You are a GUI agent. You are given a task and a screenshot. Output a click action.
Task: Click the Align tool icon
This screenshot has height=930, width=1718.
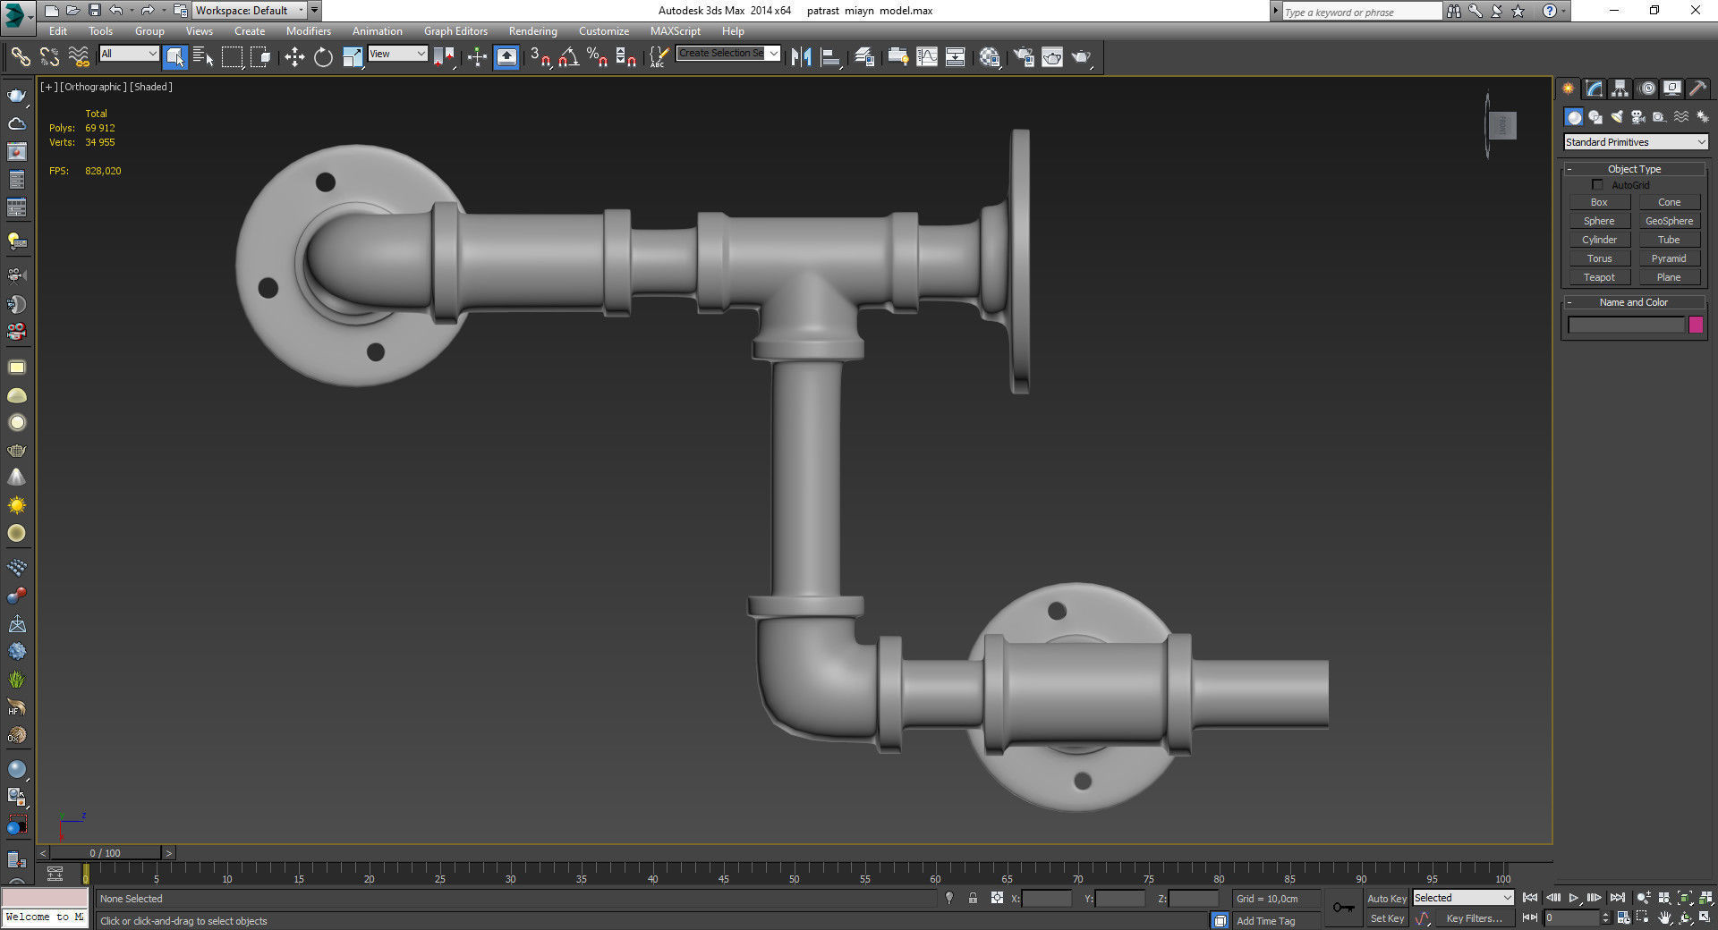click(830, 57)
